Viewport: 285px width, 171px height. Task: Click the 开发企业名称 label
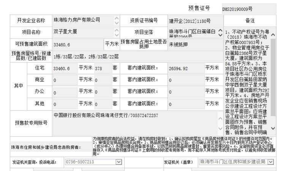[x=31, y=21]
